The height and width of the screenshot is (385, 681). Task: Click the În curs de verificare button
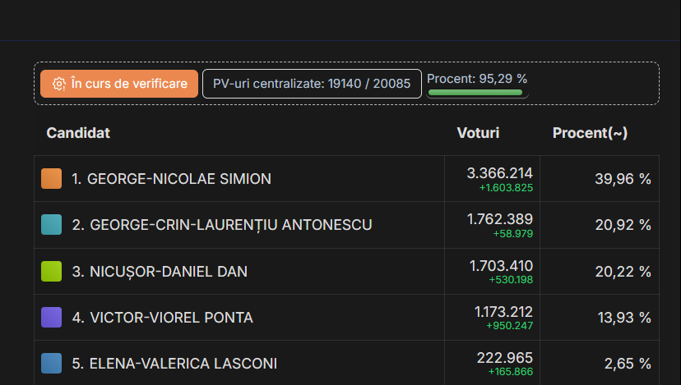coord(119,84)
